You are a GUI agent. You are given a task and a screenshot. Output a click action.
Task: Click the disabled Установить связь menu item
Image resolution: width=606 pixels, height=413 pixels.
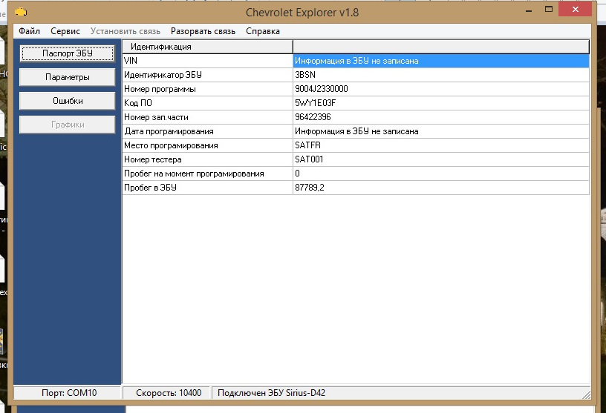tap(126, 31)
